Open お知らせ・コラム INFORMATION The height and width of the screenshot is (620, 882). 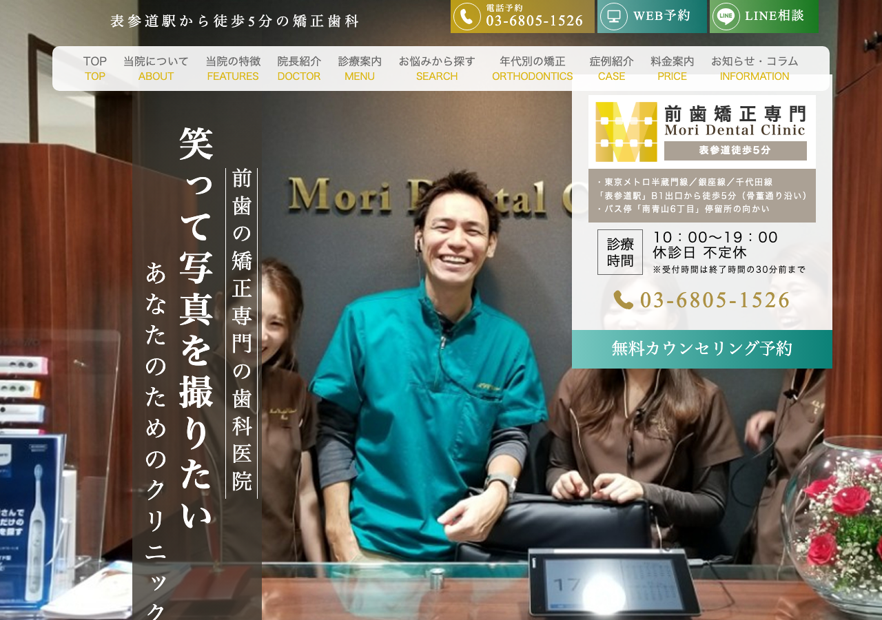tap(755, 68)
